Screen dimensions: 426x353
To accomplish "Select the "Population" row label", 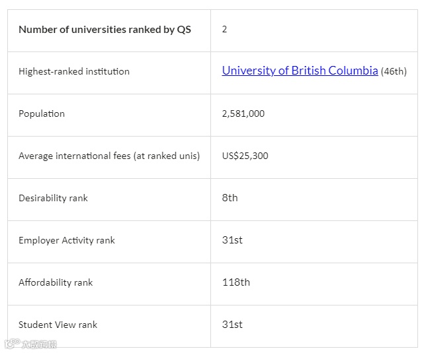I will [x=42, y=113].
